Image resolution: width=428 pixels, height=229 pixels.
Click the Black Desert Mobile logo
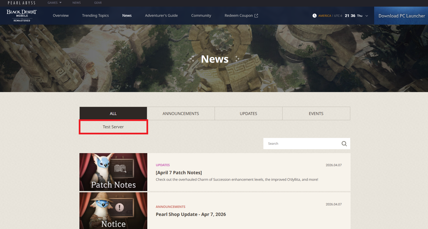click(22, 15)
